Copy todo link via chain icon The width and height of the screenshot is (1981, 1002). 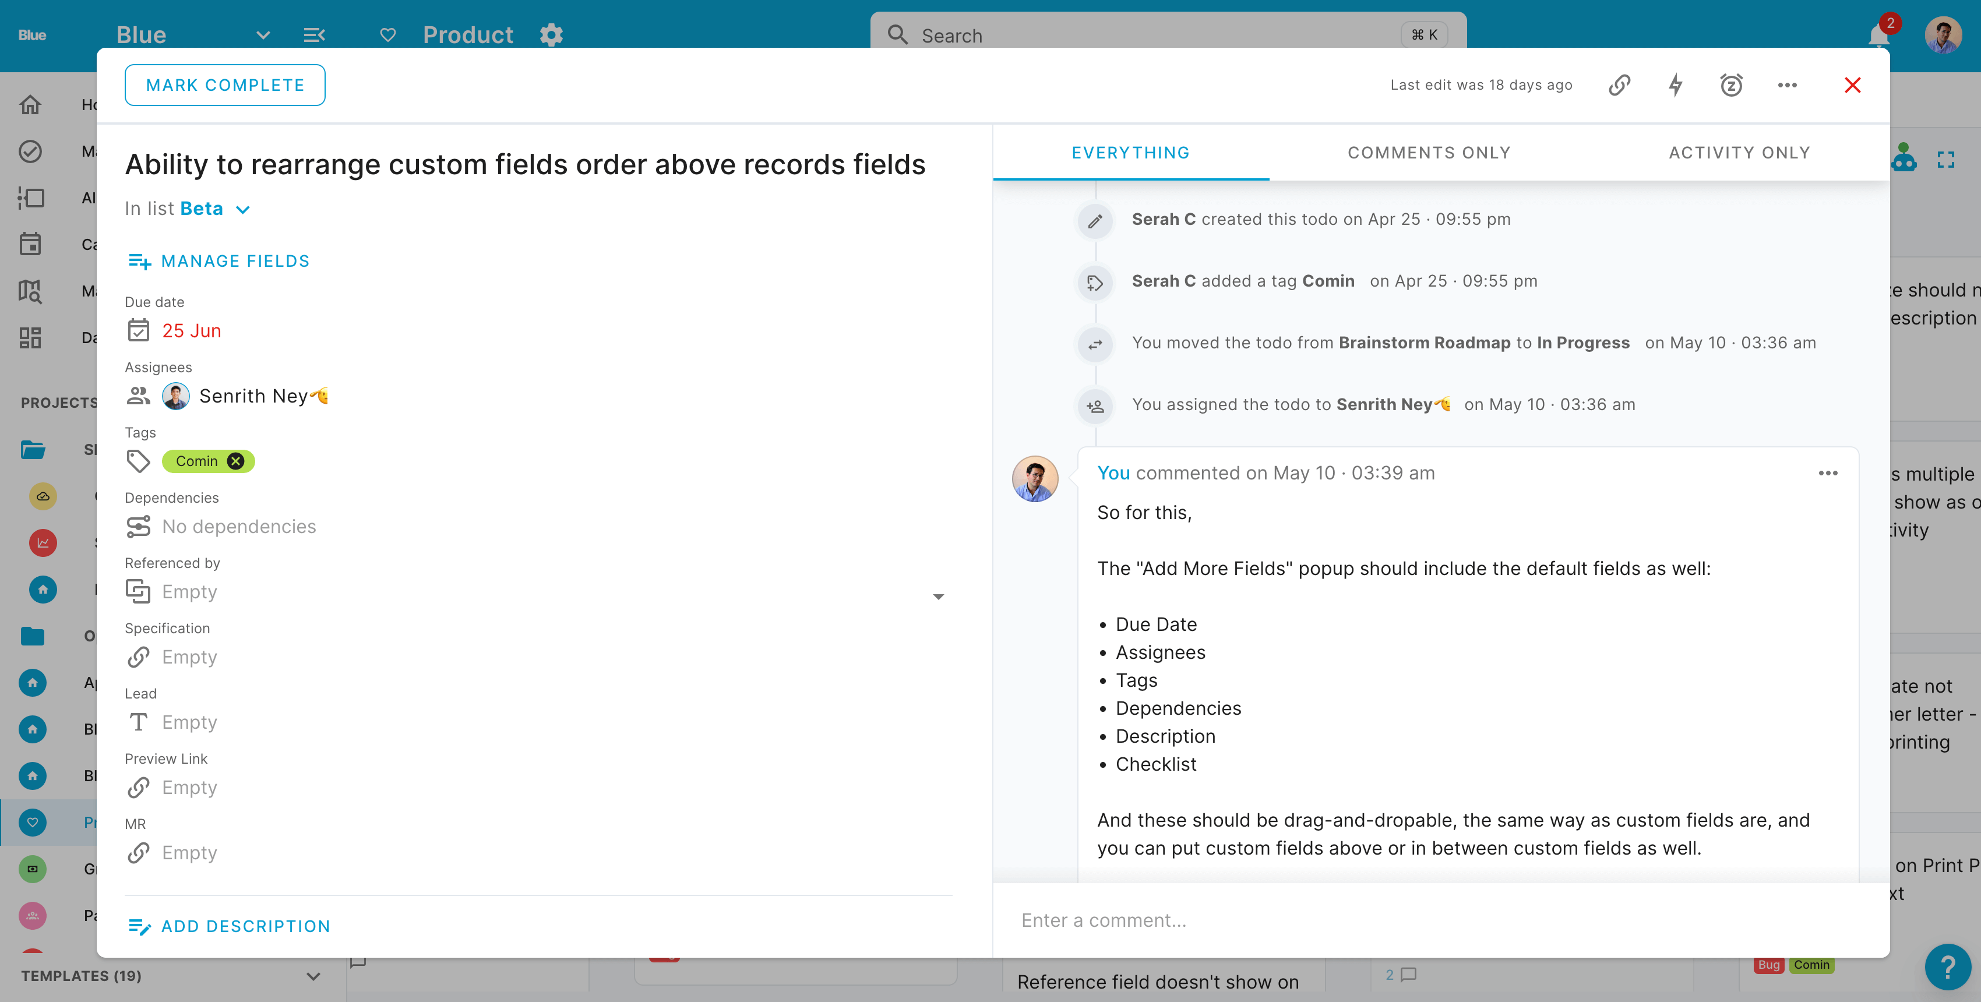[x=1620, y=84]
